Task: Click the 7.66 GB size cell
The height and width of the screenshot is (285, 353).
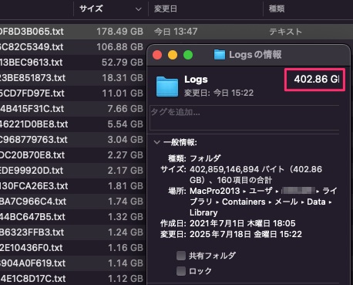Action: 125,109
